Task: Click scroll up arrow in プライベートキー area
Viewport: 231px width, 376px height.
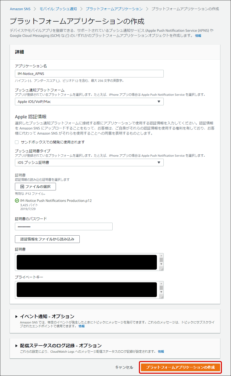Action: click(161, 283)
